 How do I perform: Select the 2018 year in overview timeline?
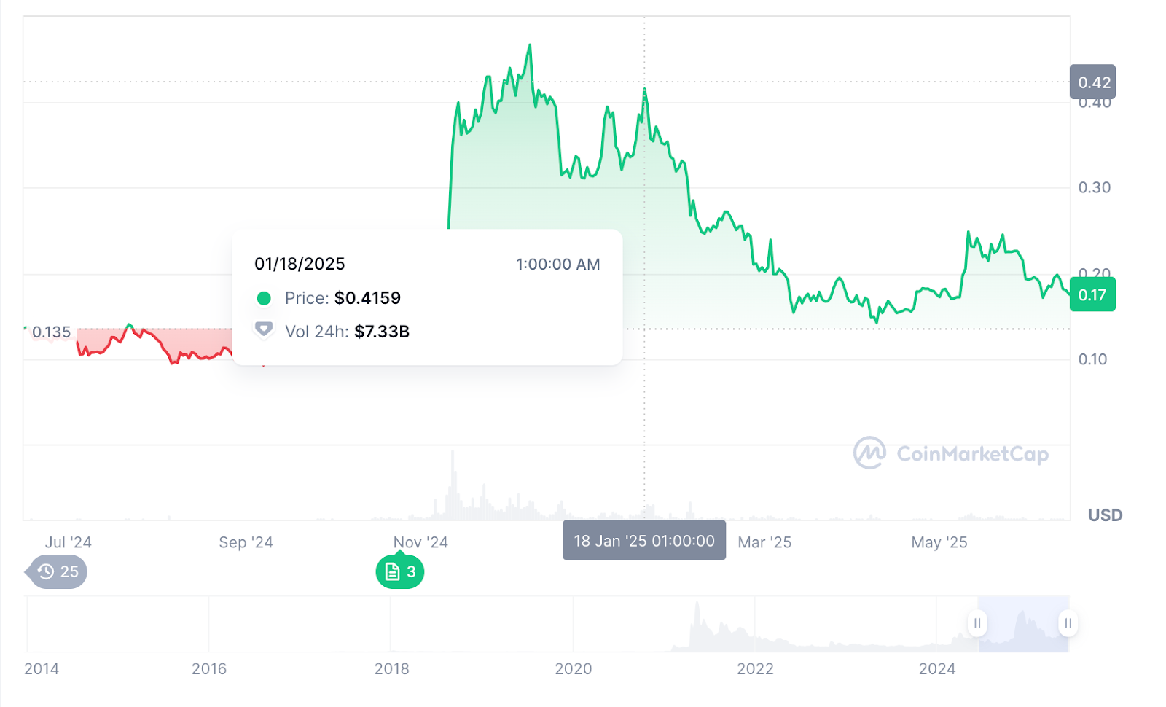(x=391, y=668)
